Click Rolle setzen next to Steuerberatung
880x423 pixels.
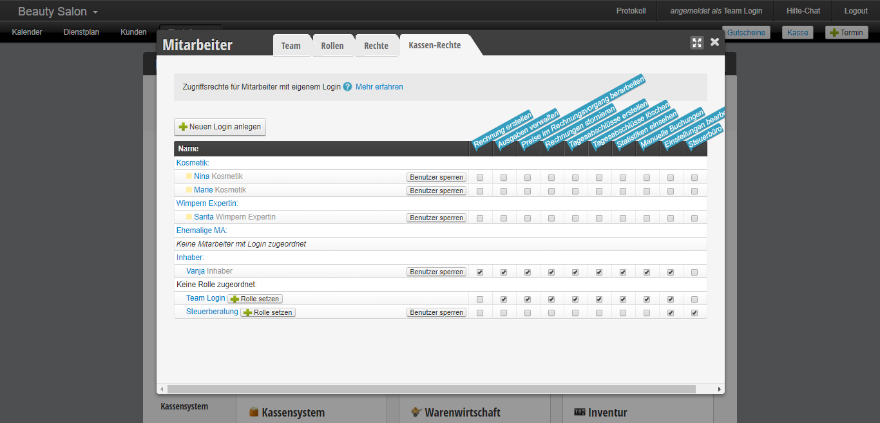click(268, 312)
